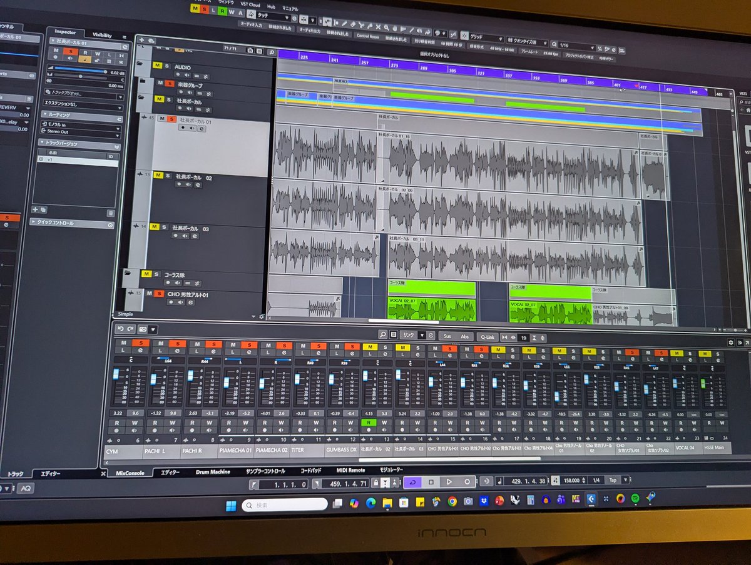
Task: Switch to the Visibility tab
Action: [102, 35]
